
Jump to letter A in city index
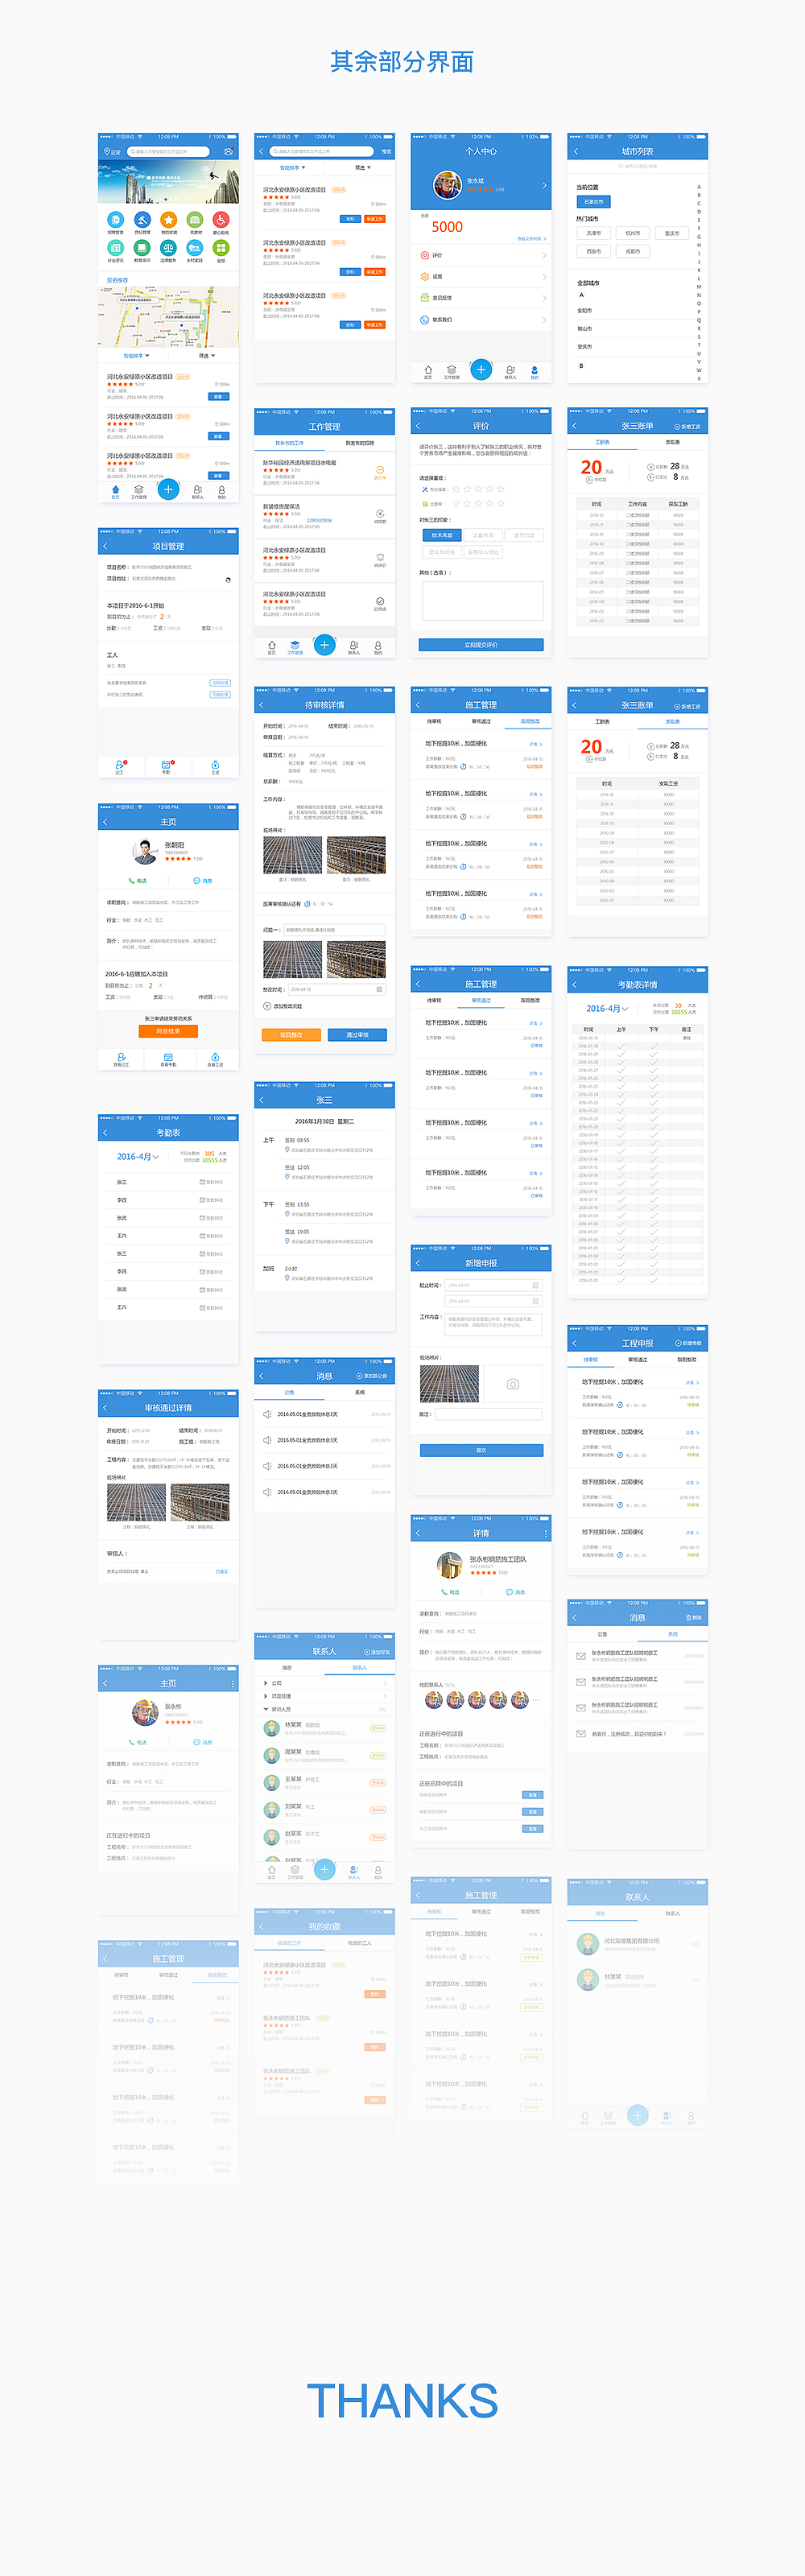(698, 187)
